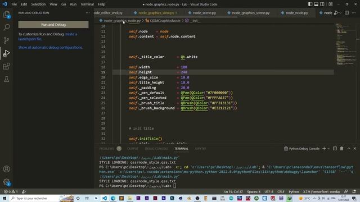
Task: Add a new terminal with plus icon
Action: coord(324,149)
